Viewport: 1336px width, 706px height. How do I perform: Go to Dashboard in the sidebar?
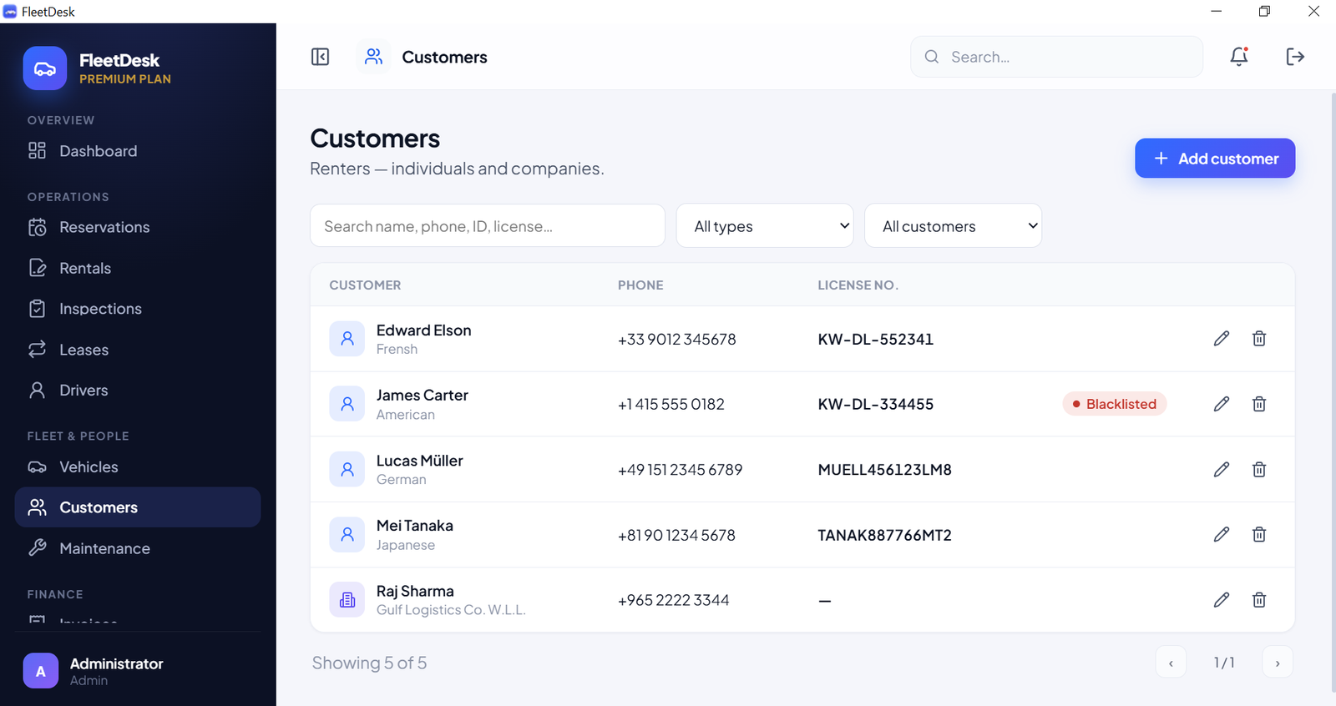coord(138,151)
